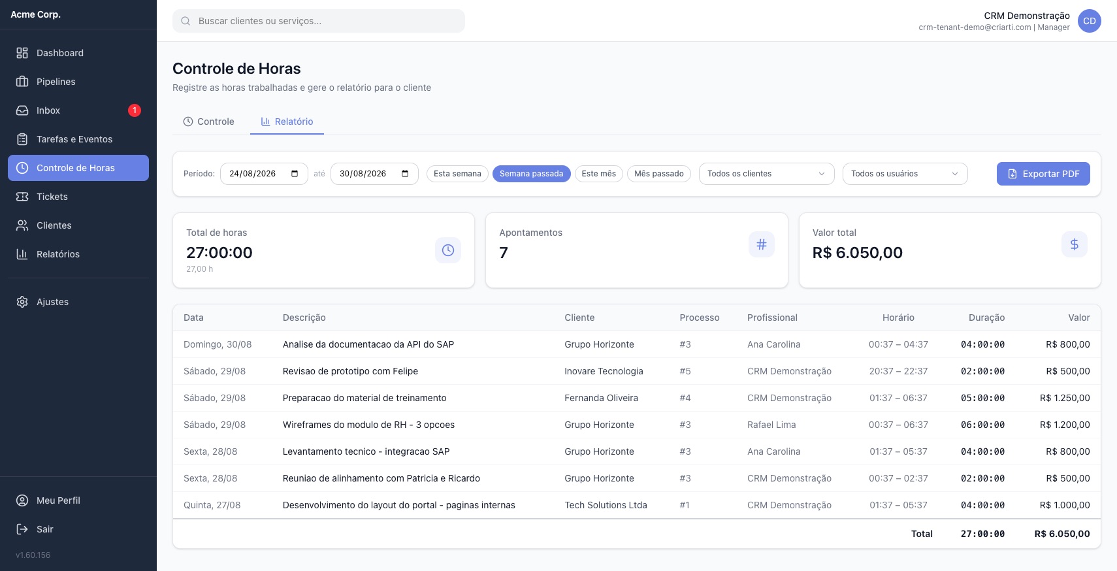Click the CD user avatar
The width and height of the screenshot is (1117, 571).
(1090, 21)
